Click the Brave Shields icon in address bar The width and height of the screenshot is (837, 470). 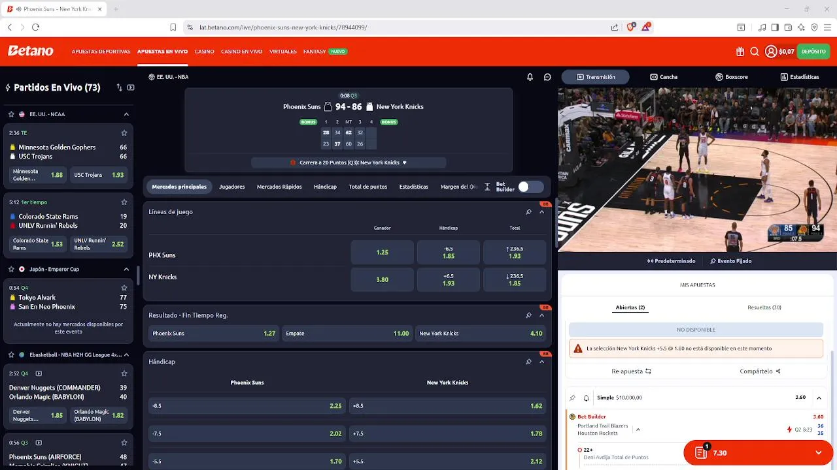tap(631, 27)
